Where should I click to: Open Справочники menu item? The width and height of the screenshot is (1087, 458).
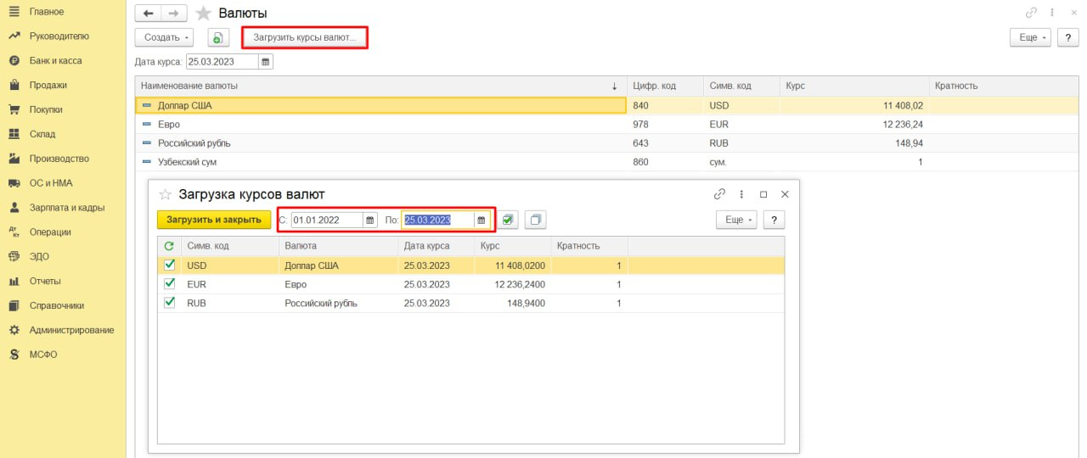click(x=56, y=305)
